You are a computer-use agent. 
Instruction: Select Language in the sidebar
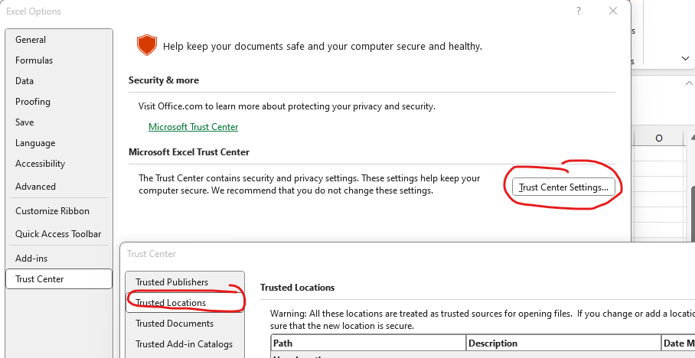click(59, 143)
